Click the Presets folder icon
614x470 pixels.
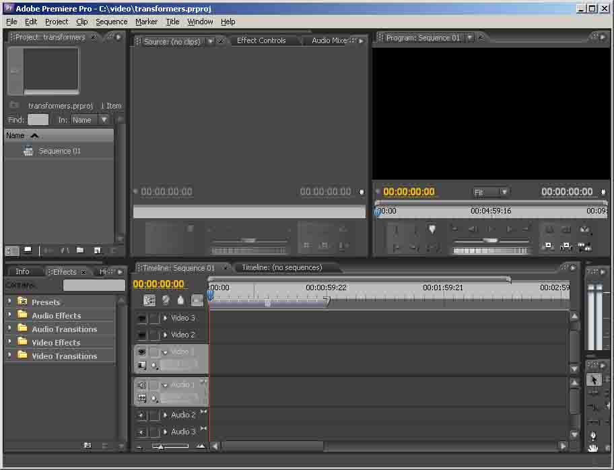tap(22, 302)
